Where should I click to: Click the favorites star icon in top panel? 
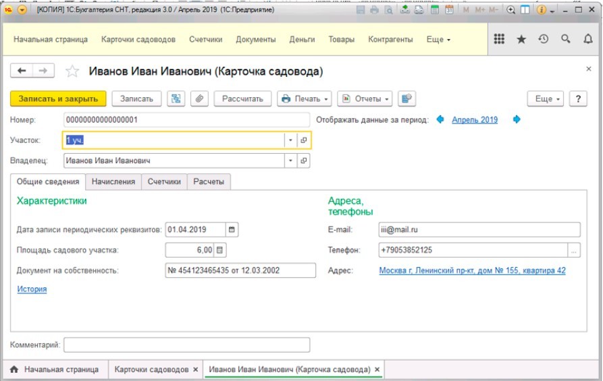tap(521, 40)
